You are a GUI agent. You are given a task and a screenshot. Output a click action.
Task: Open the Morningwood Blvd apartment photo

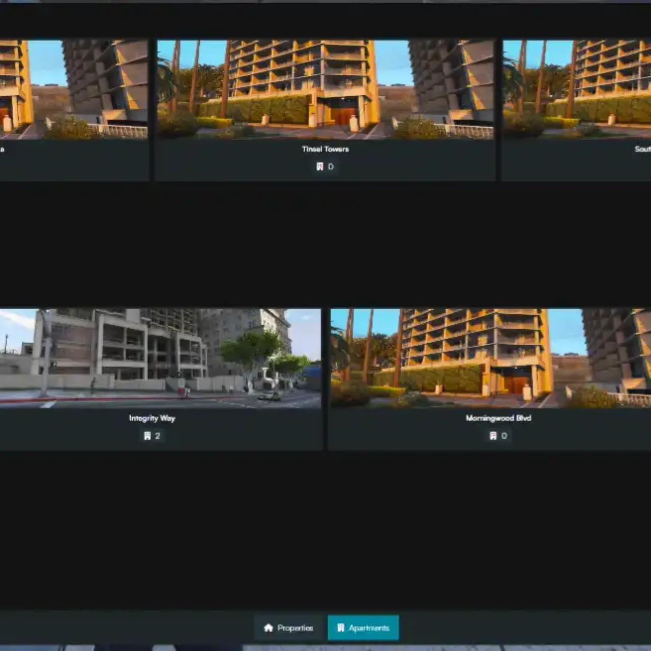[x=490, y=359]
